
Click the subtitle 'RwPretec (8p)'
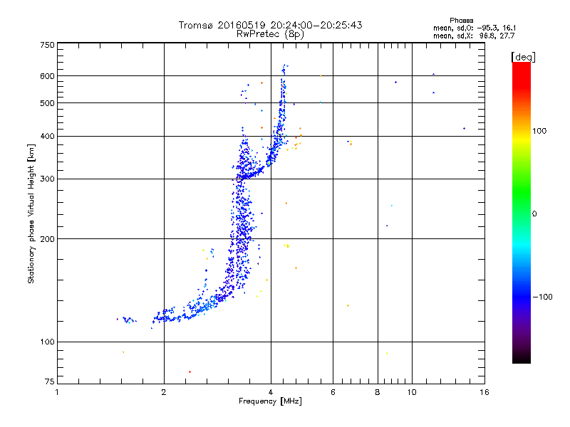(x=270, y=34)
